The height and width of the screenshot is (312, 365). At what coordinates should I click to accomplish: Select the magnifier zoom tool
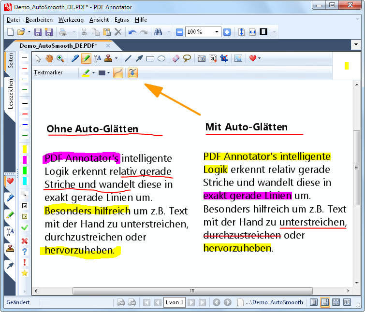(x=60, y=58)
